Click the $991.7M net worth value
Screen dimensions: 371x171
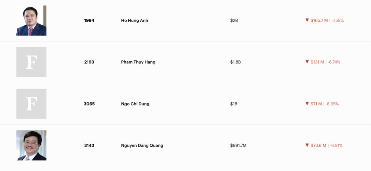(238, 145)
